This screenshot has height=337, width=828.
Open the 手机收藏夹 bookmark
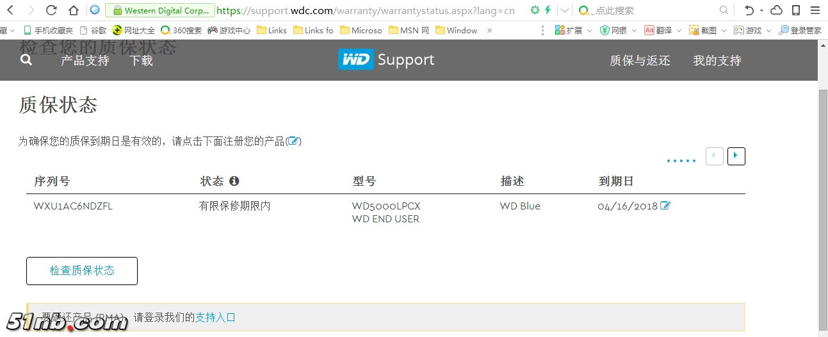[48, 30]
